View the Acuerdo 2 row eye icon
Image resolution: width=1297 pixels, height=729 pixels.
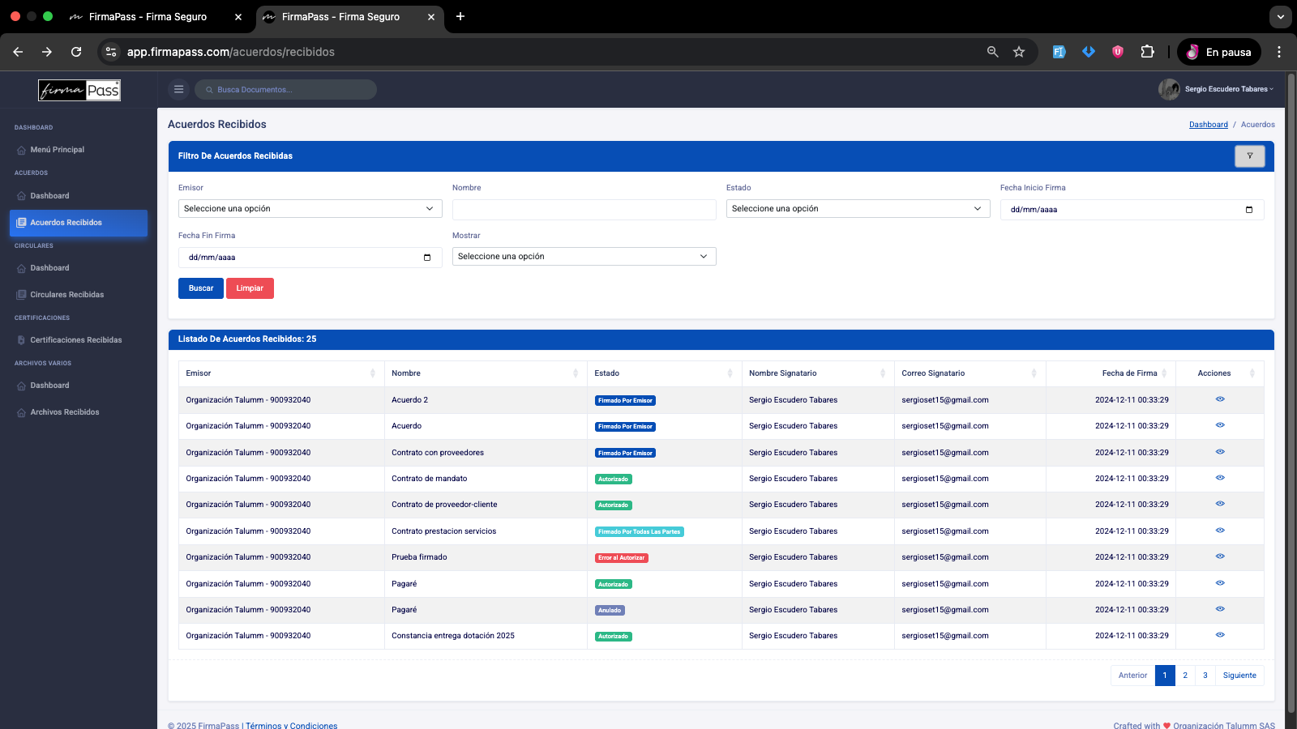tap(1220, 399)
